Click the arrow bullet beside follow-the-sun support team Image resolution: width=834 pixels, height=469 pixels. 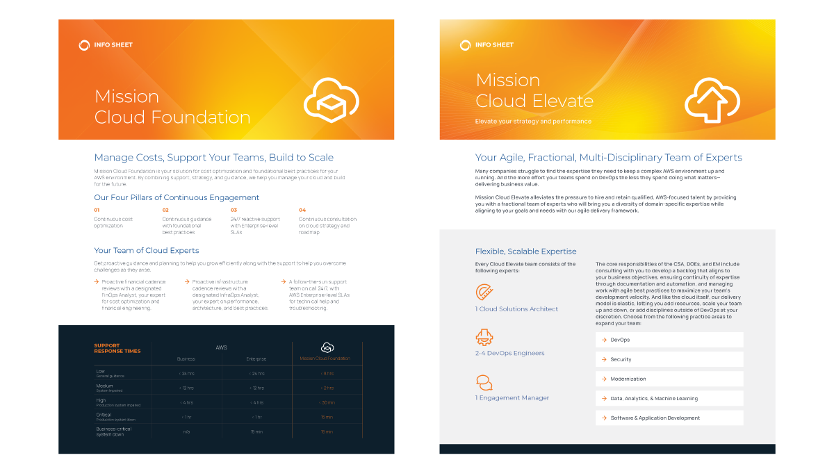pyautogui.click(x=283, y=282)
